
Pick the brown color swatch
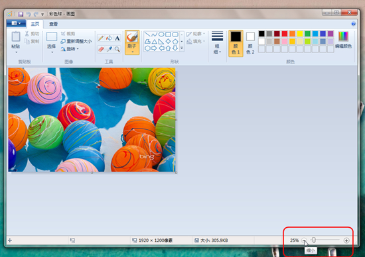[x=277, y=41]
